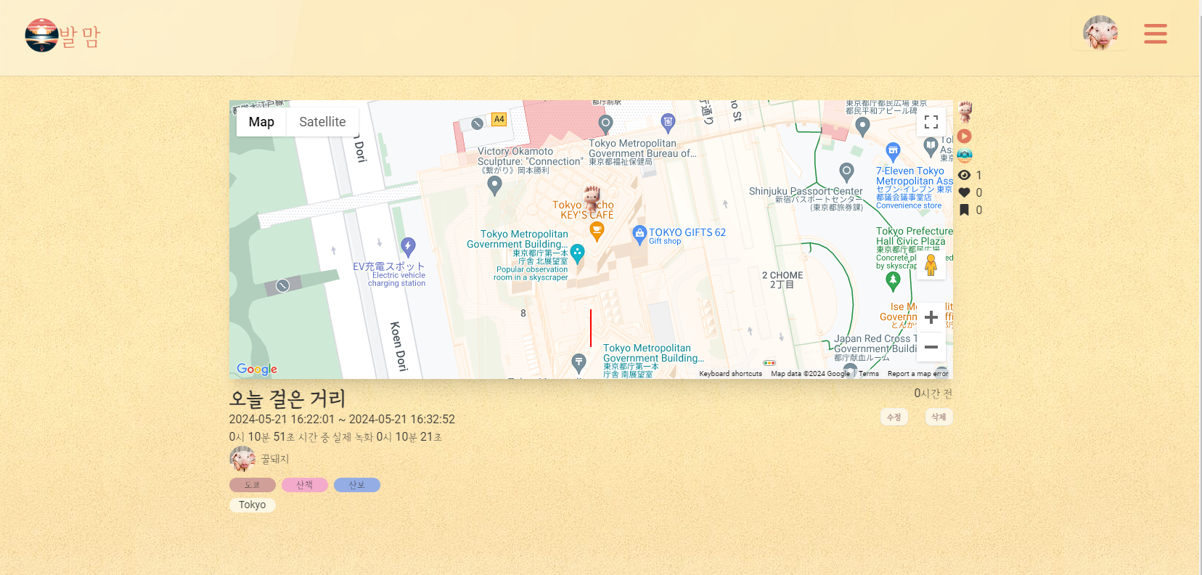Click the author name 꿀돼지
Viewport: 1202px width, 575px height.
point(275,459)
